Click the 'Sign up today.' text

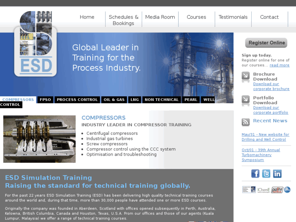click(x=257, y=55)
